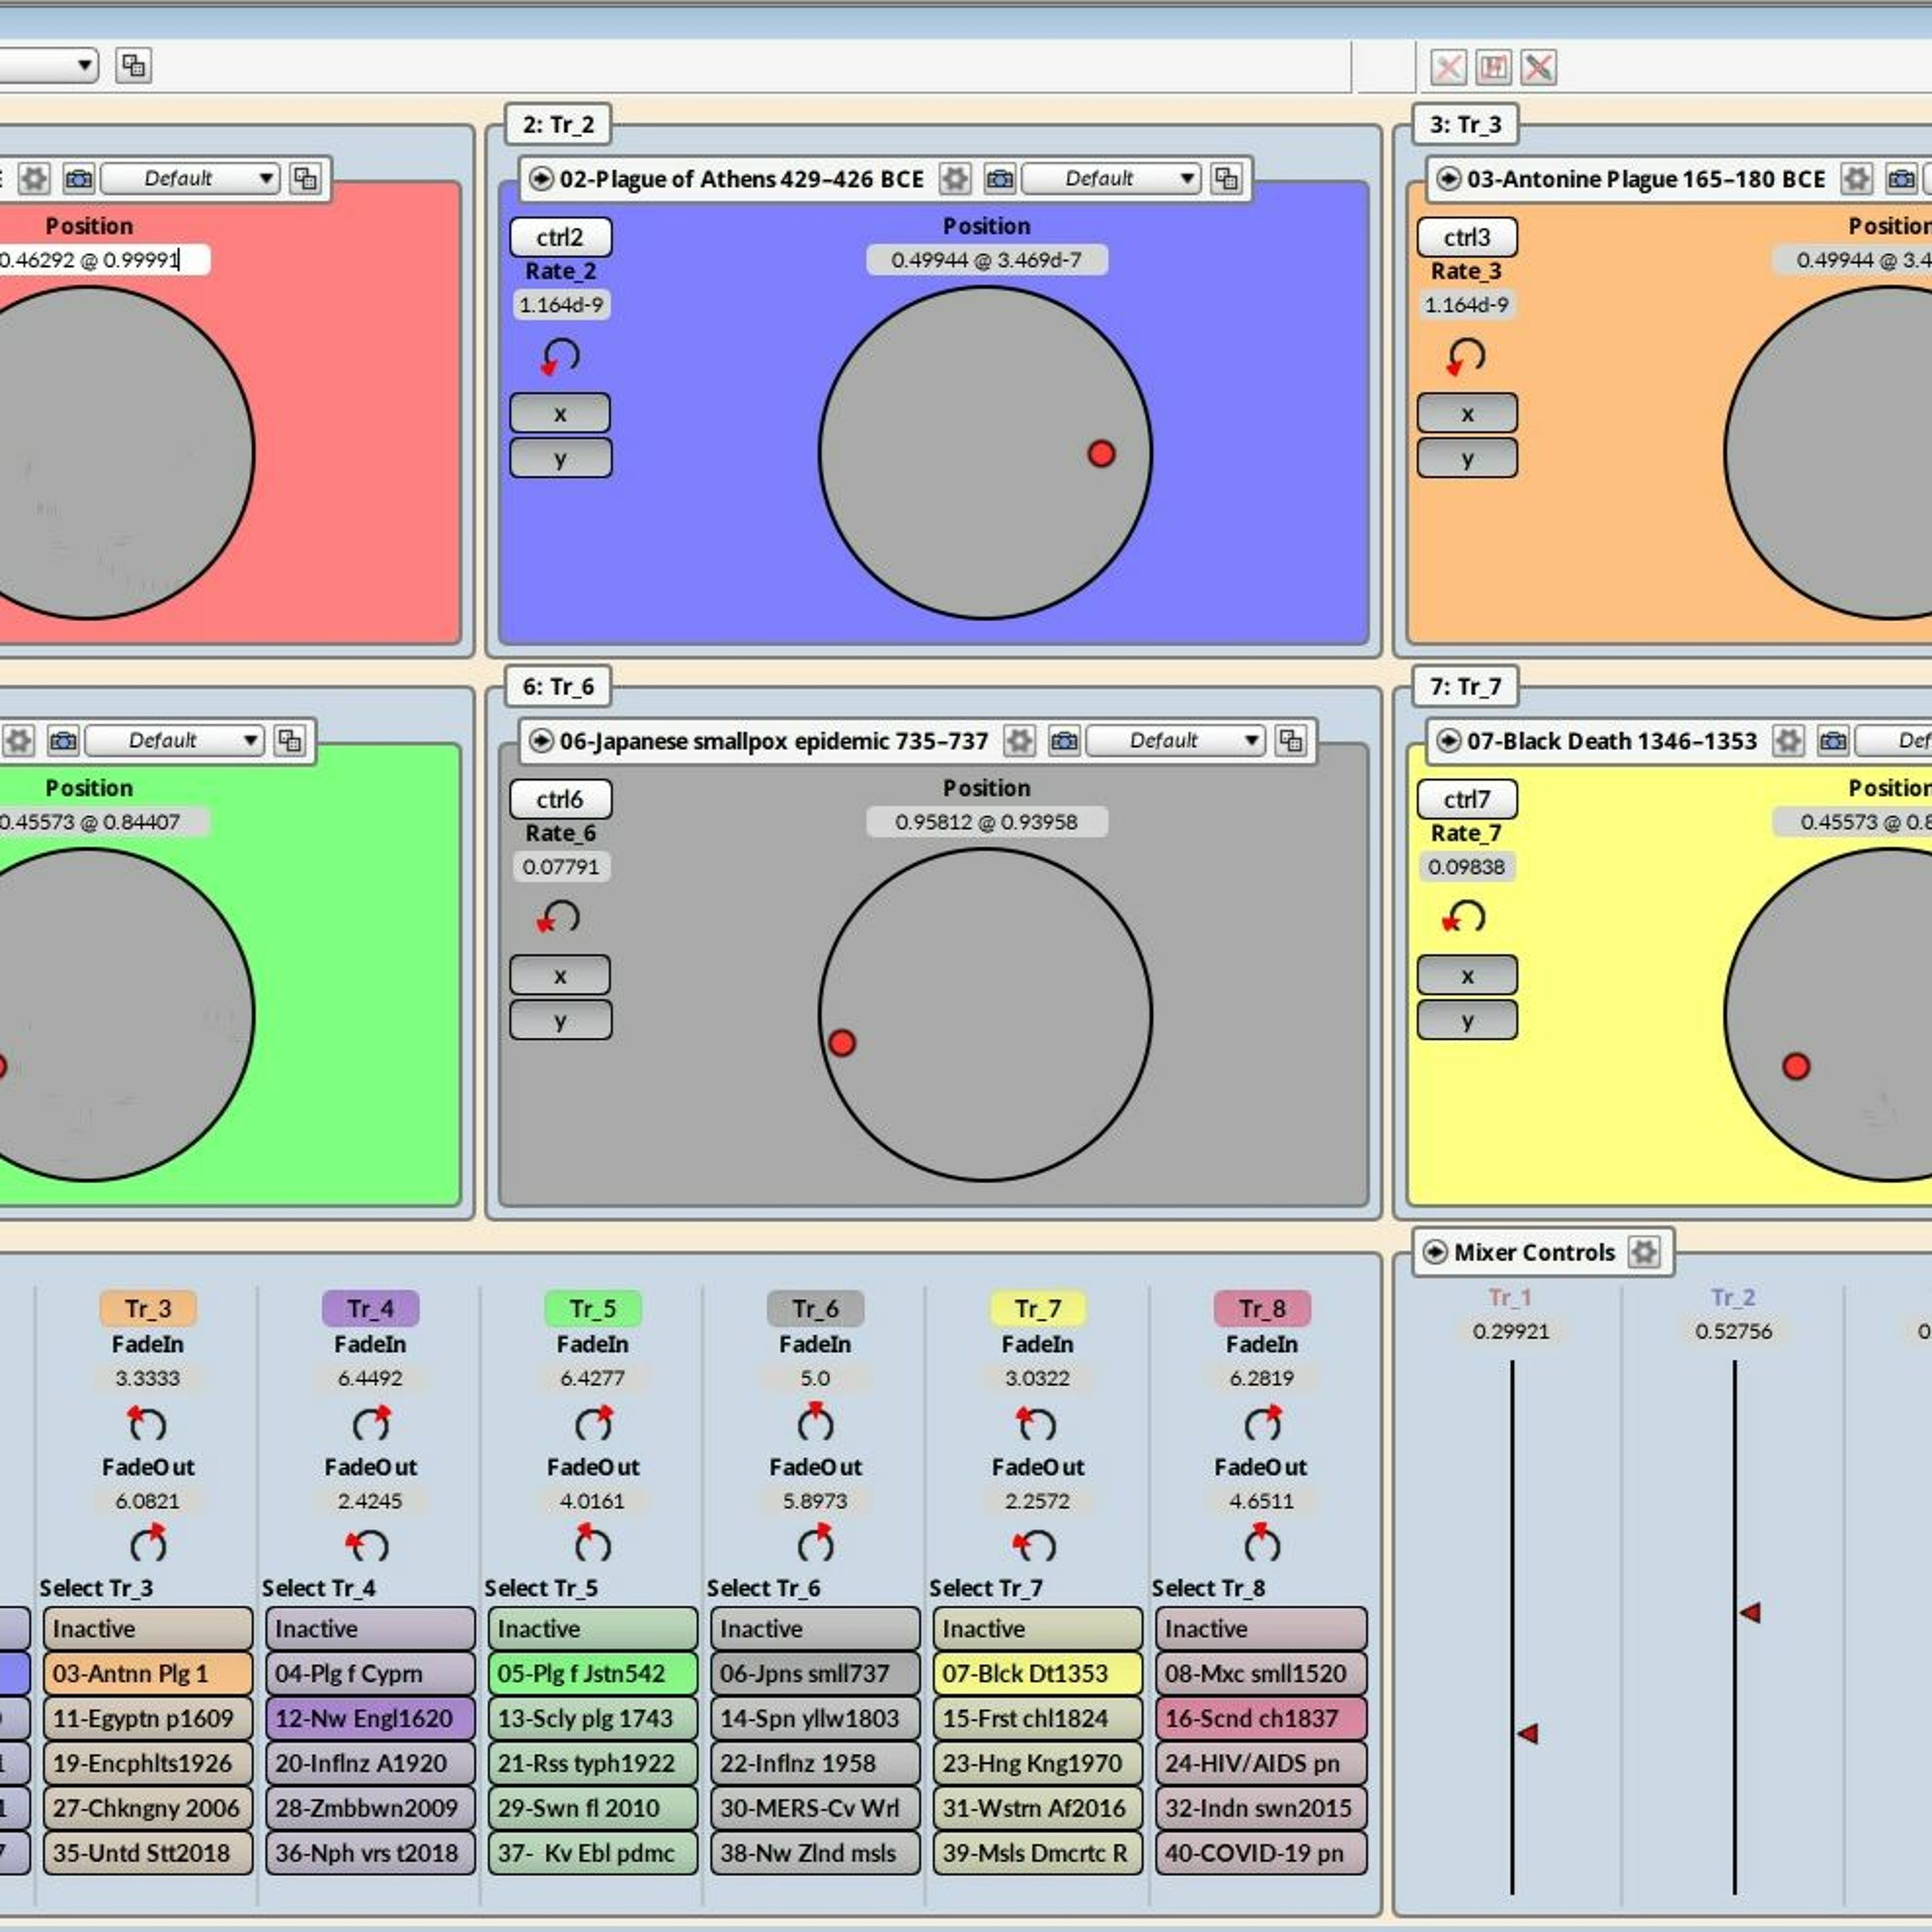Screen dimensions: 1932x1932
Task: Click camera icon in 07-Black Death panel
Action: (x=1833, y=741)
